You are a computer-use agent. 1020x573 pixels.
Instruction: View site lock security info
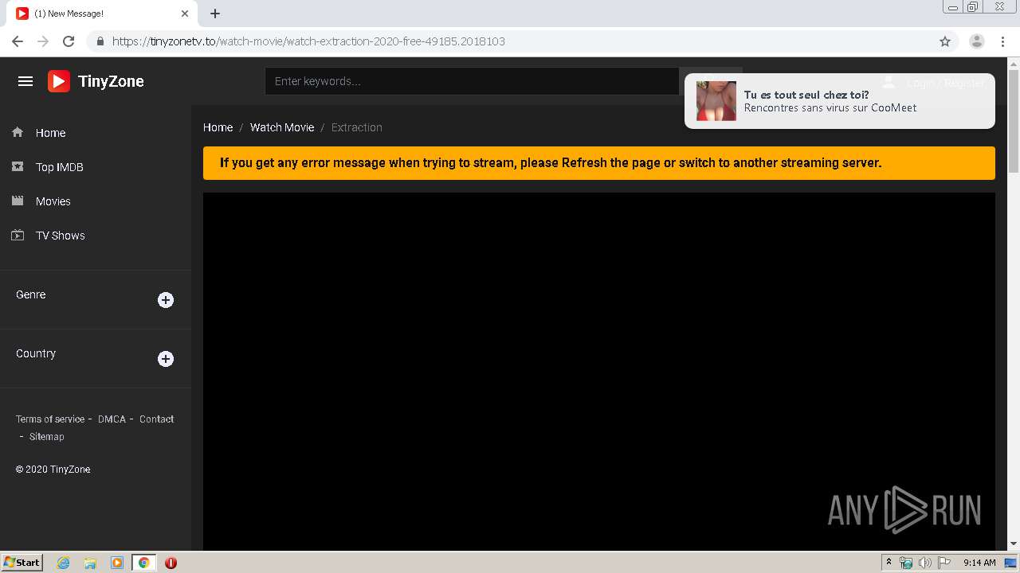coord(100,41)
